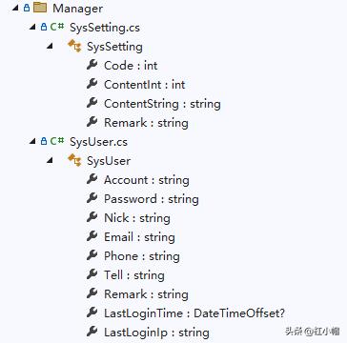Click the Manager folder icon
This screenshot has height=343, width=347.
40,8
